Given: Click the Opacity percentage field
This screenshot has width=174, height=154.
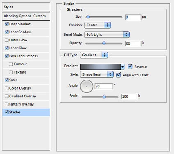Looking at the screenshot, I should point(133,44).
